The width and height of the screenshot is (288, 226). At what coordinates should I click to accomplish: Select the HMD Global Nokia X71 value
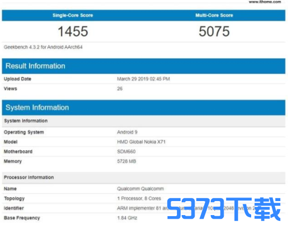141,142
